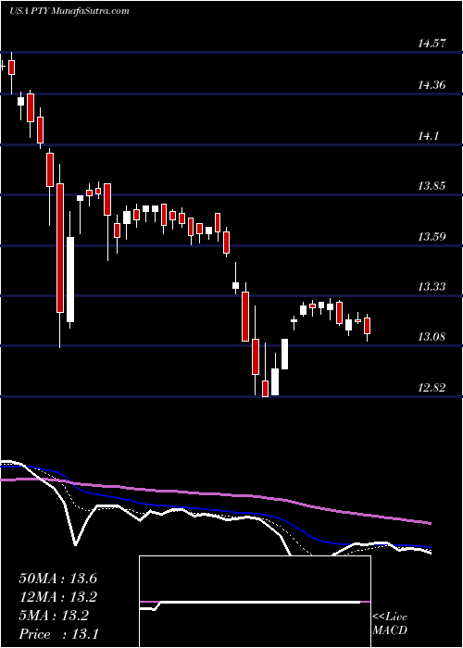Click inside the MACD indicator box
463x648 pixels.
pyautogui.click(x=255, y=602)
